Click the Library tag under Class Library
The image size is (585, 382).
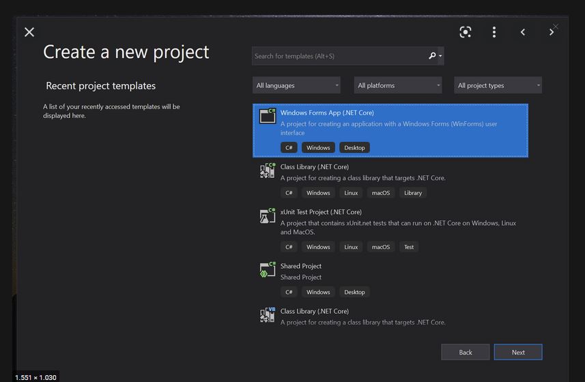413,192
